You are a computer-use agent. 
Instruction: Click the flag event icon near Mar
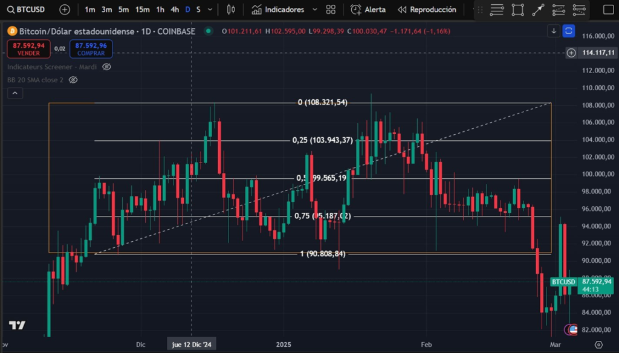click(572, 329)
